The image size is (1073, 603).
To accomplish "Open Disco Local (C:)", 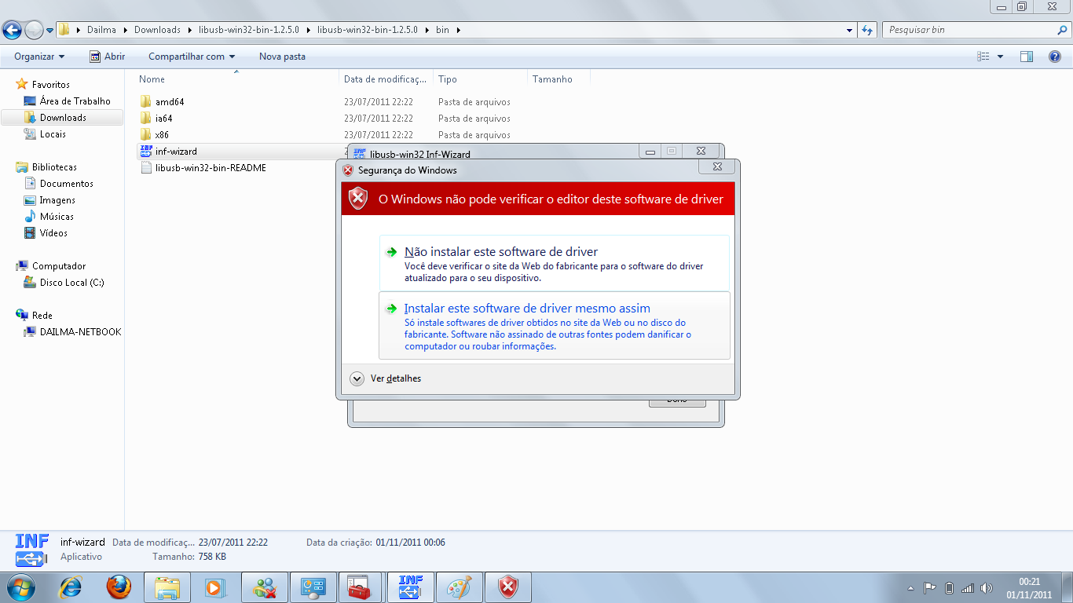I will pyautogui.click(x=71, y=283).
